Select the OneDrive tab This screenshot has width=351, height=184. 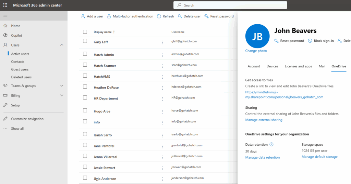pyautogui.click(x=339, y=66)
